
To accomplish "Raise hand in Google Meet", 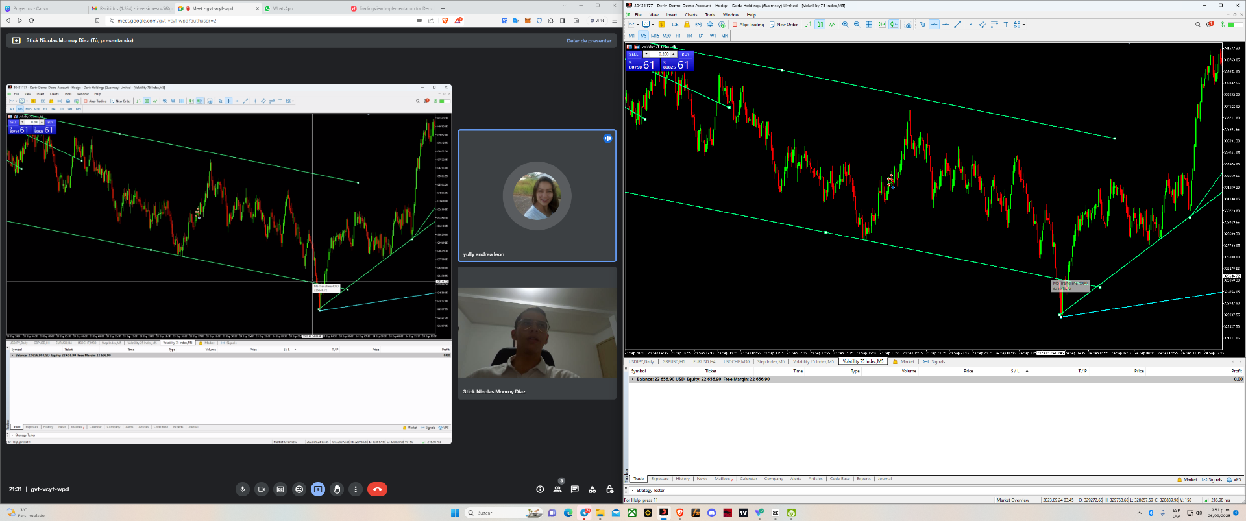I will pyautogui.click(x=337, y=489).
